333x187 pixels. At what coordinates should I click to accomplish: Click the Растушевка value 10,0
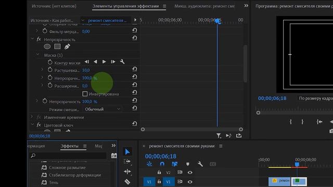tap(86, 70)
